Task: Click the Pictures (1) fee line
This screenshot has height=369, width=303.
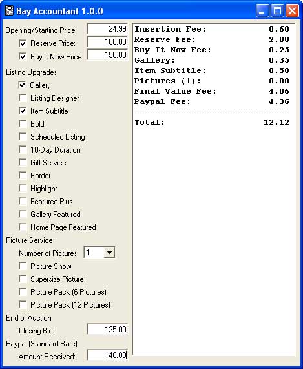Action: [212, 81]
